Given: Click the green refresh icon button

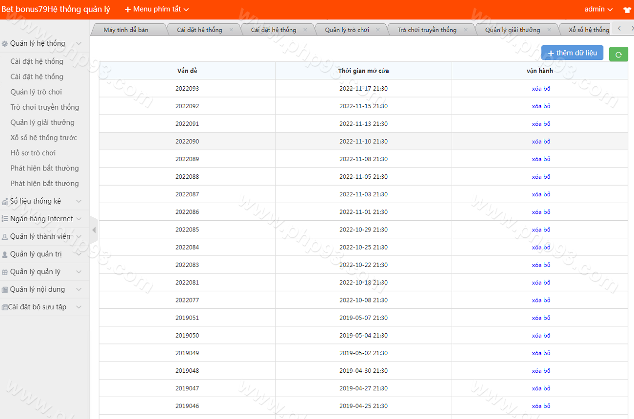Looking at the screenshot, I should 618,54.
